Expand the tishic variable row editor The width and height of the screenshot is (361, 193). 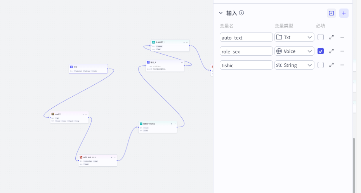click(x=331, y=65)
